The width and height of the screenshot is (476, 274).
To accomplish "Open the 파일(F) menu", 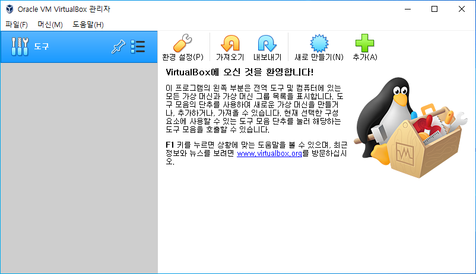I will coord(17,24).
